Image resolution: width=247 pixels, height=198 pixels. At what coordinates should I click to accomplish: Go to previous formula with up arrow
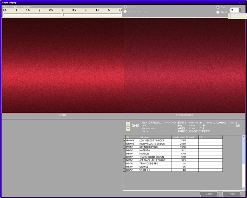(128, 124)
